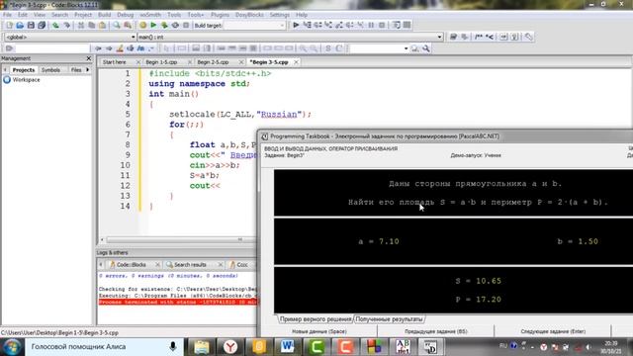633x356 pixels.
Task: Click the Debugging windows icon
Action: pyautogui.click(x=397, y=25)
